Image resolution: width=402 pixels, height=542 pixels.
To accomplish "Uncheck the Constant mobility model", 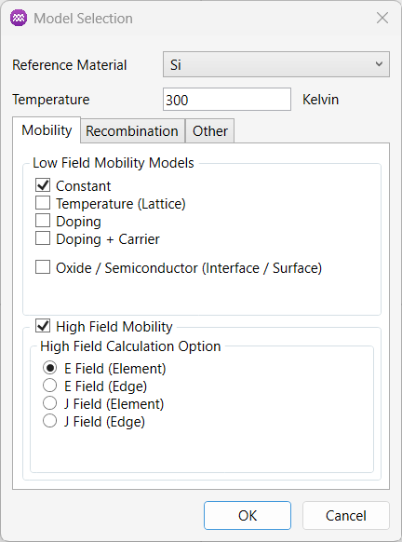I will 43,185.
